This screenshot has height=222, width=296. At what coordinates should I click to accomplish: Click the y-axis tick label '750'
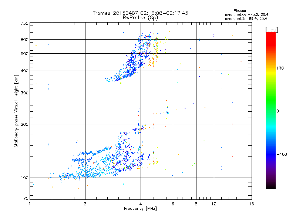[x=24, y=23]
